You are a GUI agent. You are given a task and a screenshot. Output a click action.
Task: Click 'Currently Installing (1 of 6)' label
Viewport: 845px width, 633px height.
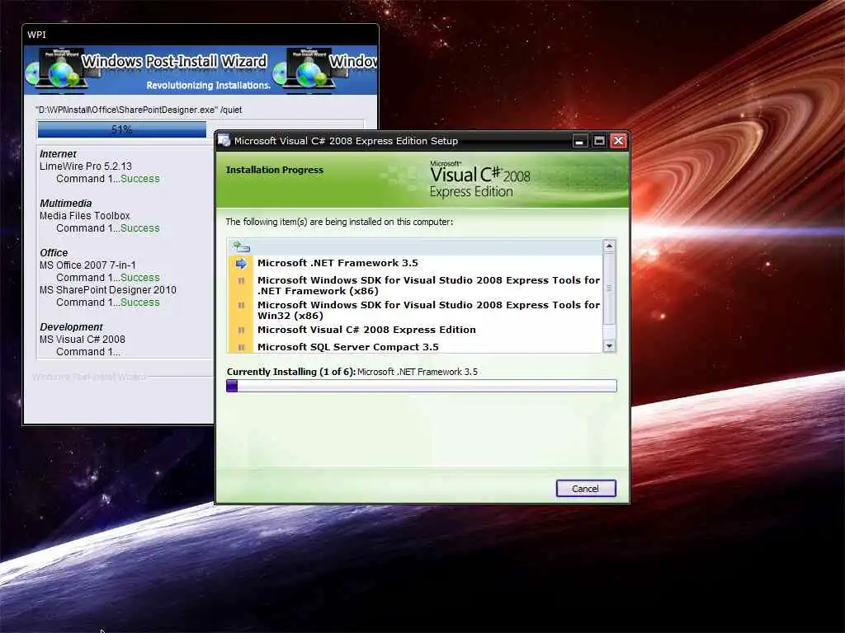tap(291, 372)
